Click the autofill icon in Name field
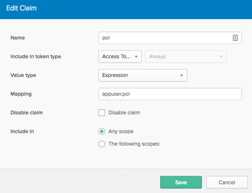The width and height of the screenshot is (252, 193). (235, 38)
